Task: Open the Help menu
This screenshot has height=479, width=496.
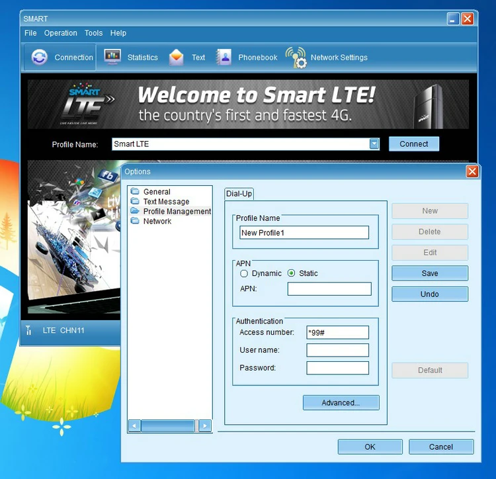Action: click(118, 33)
